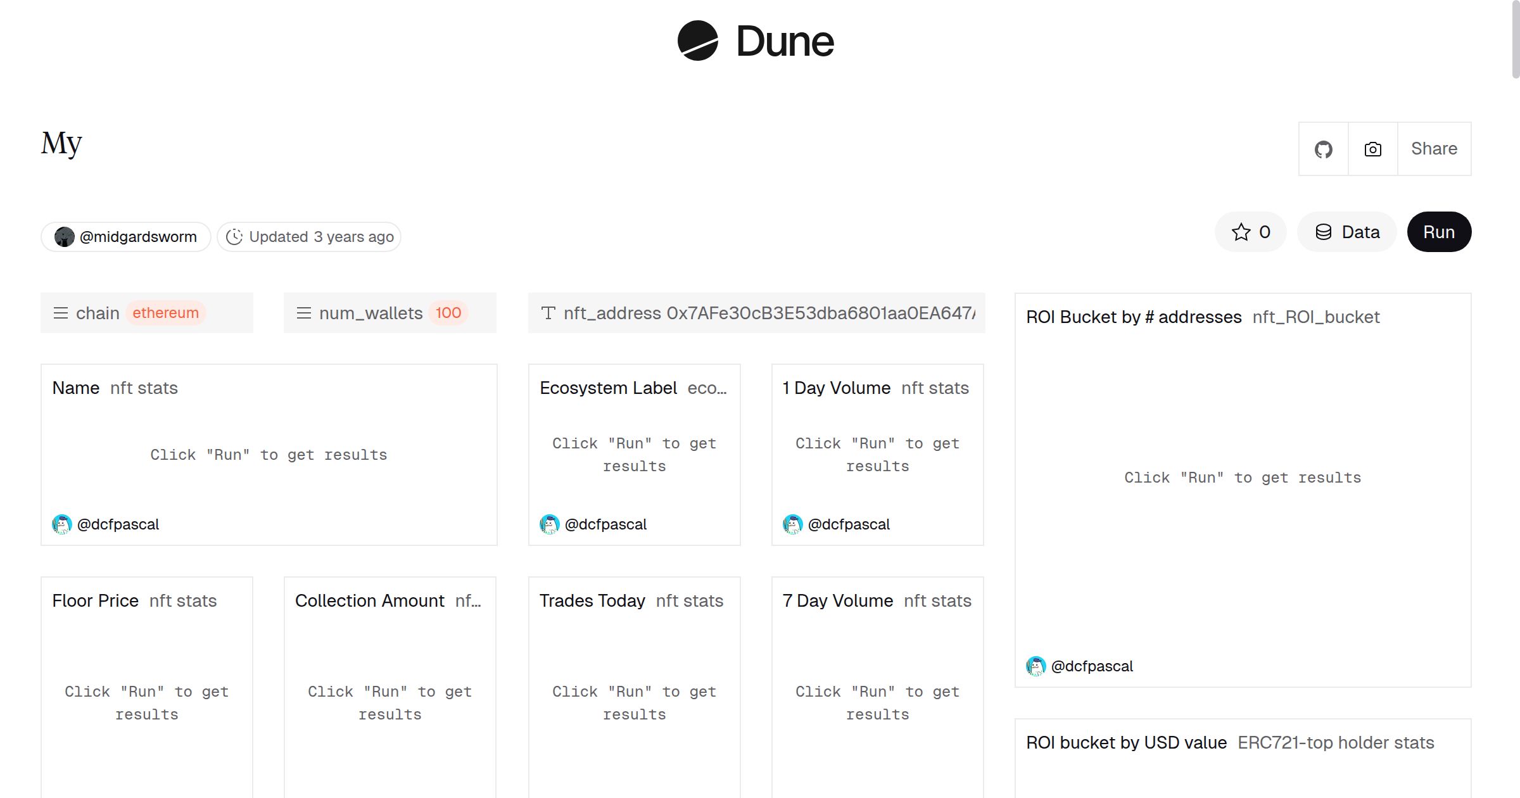Image resolution: width=1520 pixels, height=798 pixels.
Task: Open the chain ethereum dropdown
Action: [147, 313]
